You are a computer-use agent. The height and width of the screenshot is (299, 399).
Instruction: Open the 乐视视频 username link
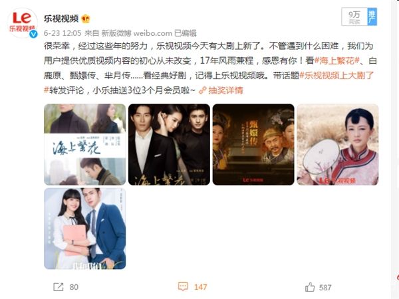[x=61, y=19]
